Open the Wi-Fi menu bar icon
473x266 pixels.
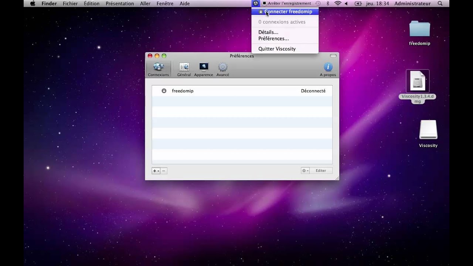(x=338, y=3)
